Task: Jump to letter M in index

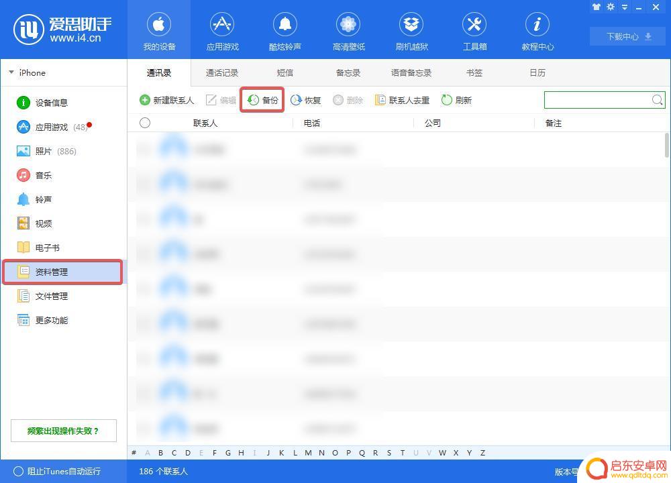Action: pos(308,453)
